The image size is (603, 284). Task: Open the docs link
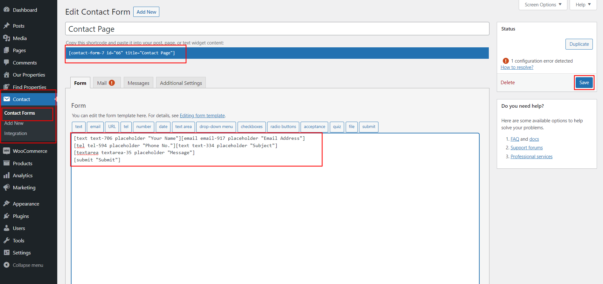pos(534,139)
